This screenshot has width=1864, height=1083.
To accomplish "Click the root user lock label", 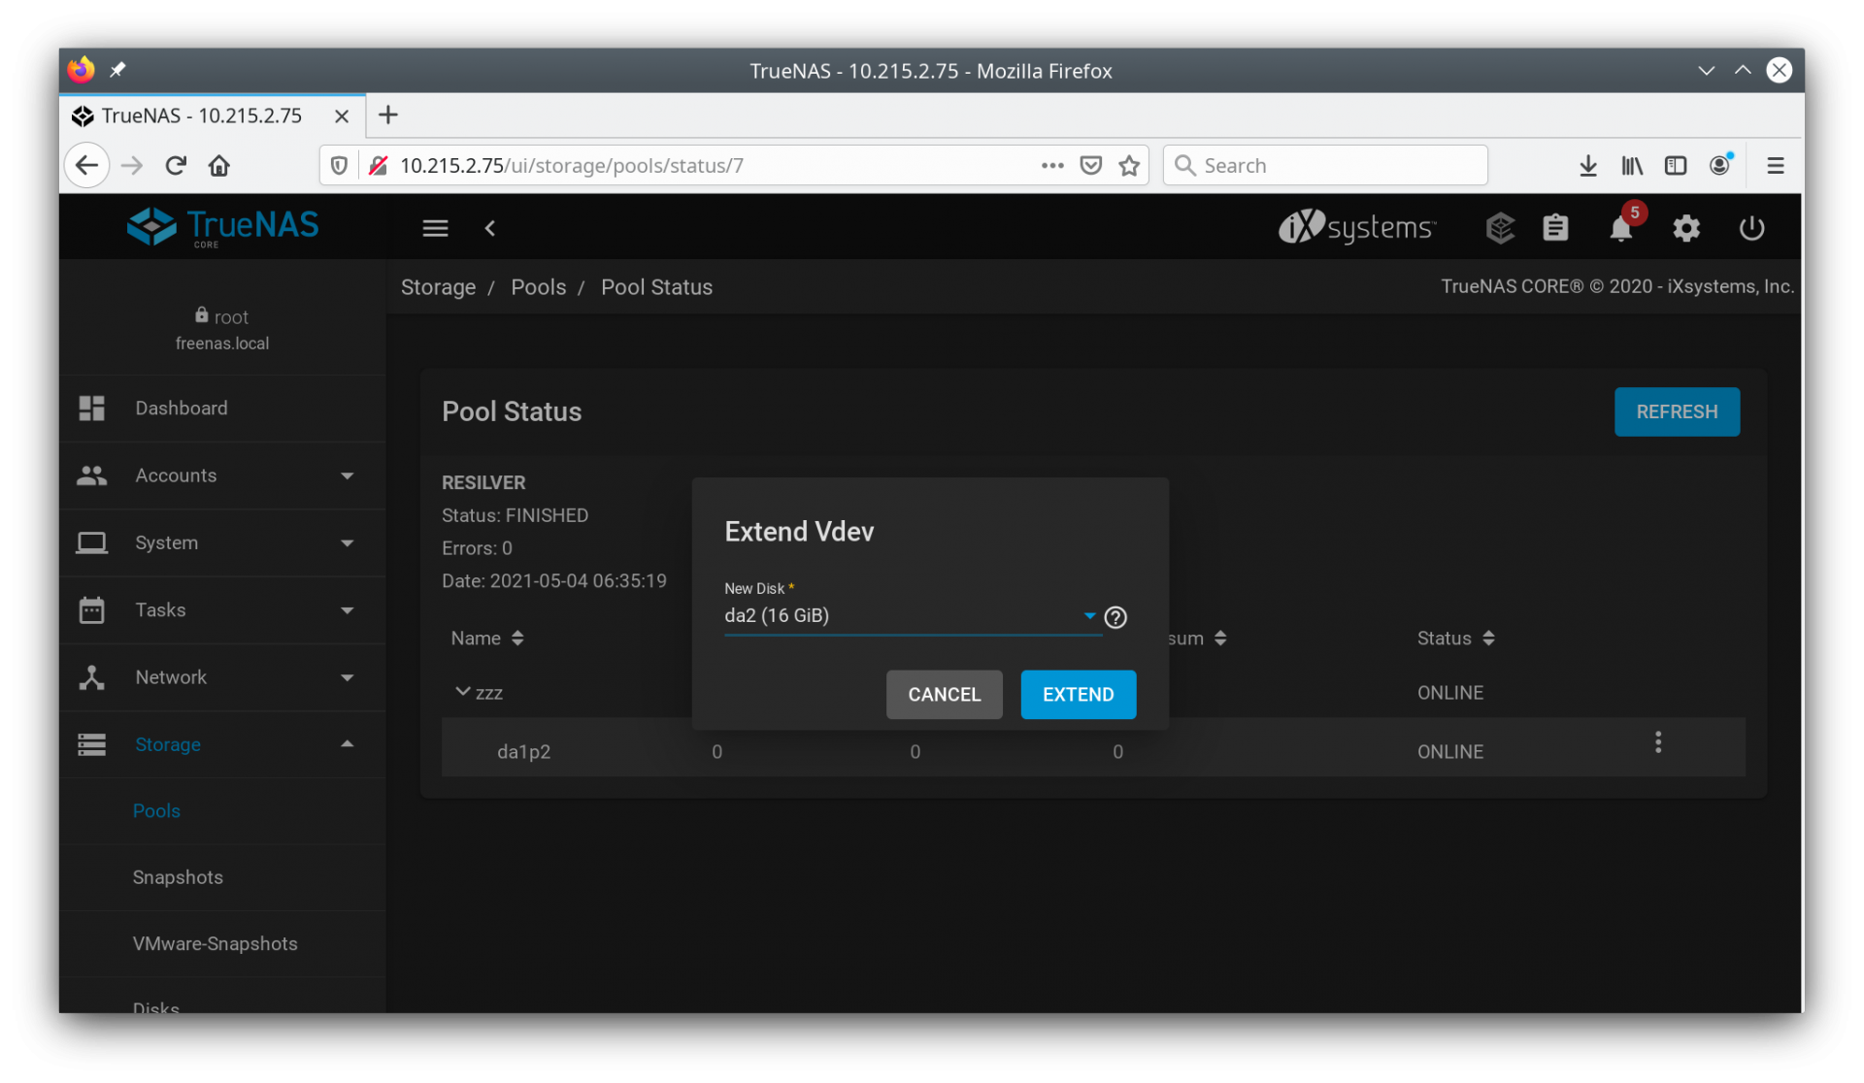I will point(221,316).
